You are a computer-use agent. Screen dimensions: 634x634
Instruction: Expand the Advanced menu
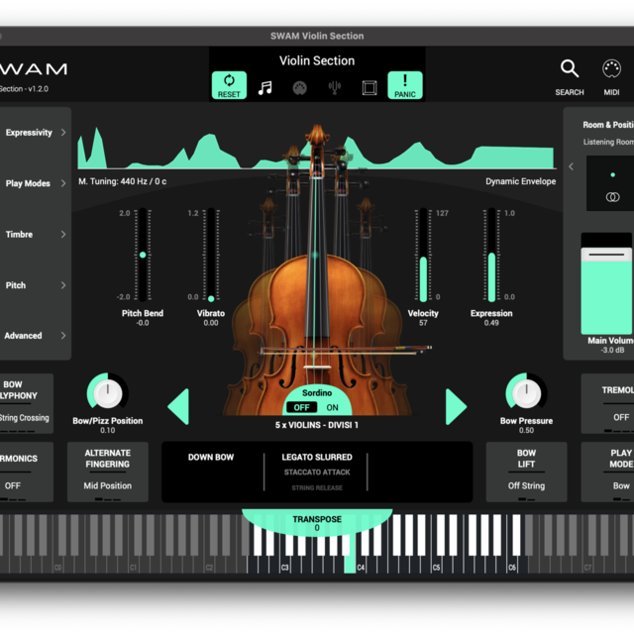tap(35, 336)
